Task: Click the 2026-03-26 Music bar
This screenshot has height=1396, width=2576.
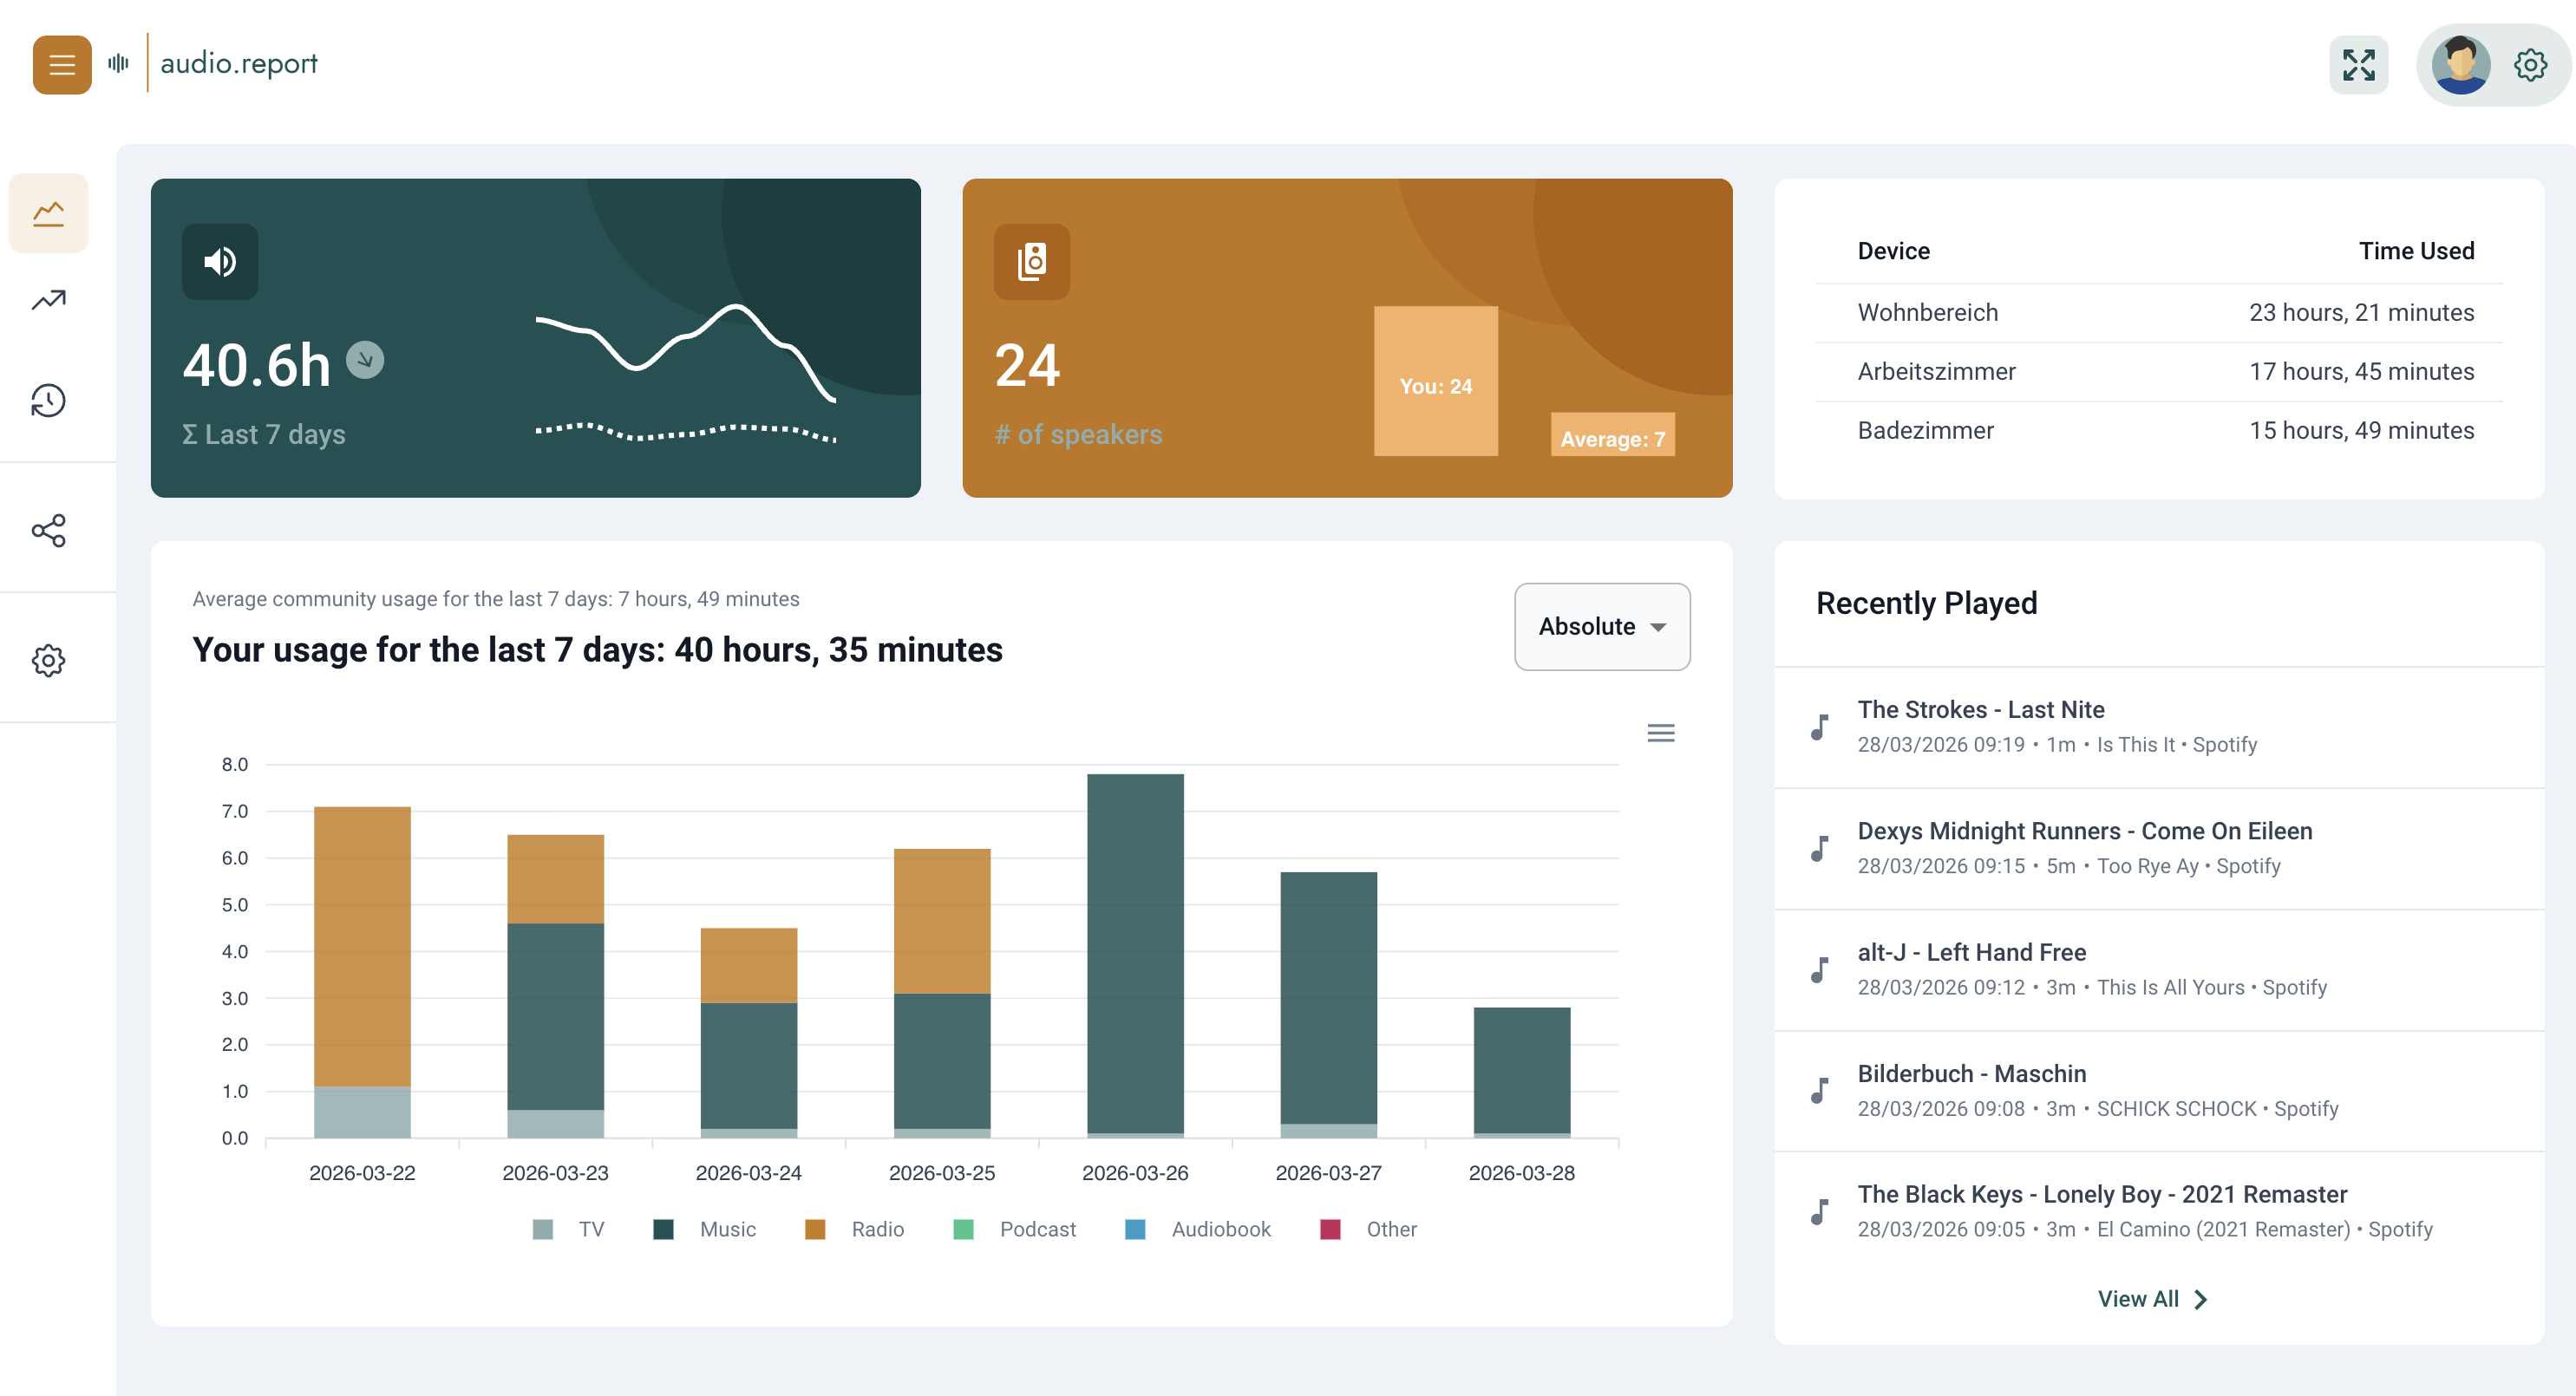Action: pos(1135,953)
